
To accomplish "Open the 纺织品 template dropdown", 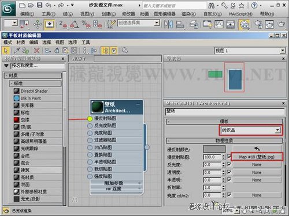I will (x=250, y=130).
